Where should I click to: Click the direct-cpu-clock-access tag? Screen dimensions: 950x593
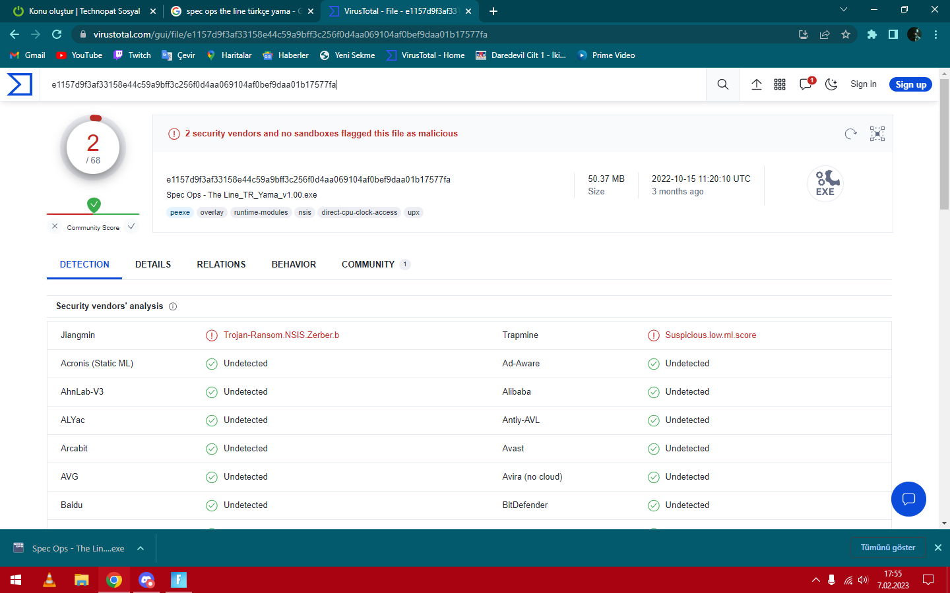point(360,212)
